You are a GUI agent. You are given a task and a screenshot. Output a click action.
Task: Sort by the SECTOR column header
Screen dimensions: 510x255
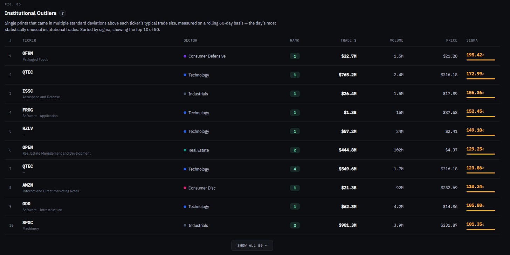190,40
